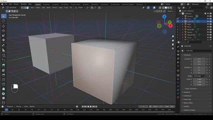The width and height of the screenshot is (213, 120).
Task: Open the Object properties tab
Action: [178, 75]
